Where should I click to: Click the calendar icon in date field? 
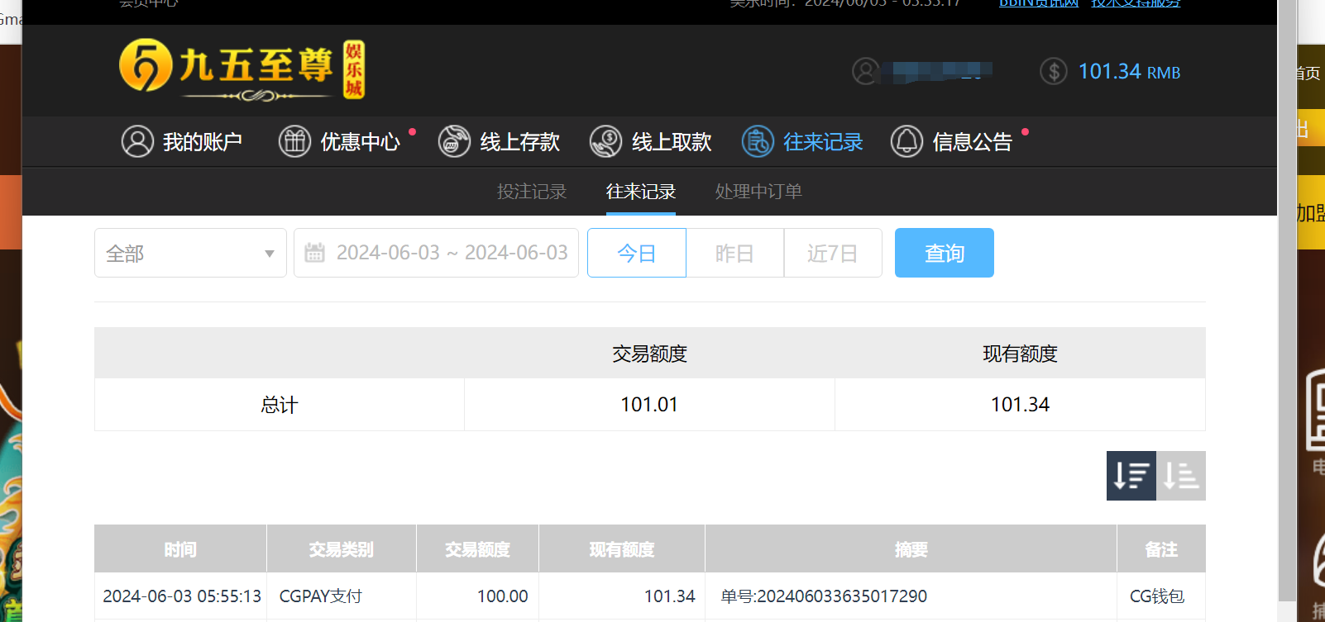[314, 253]
